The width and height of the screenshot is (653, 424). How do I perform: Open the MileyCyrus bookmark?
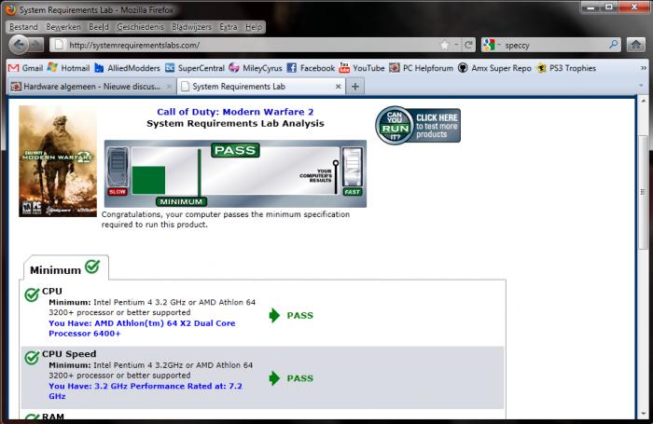(x=256, y=68)
